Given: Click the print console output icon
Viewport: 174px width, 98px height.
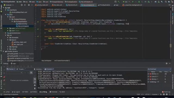Looking at the screenshot, I should click(35, 85).
